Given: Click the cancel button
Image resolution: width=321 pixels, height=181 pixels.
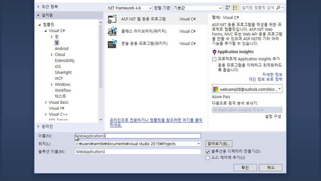Looking at the screenshot, I should click(270, 167).
